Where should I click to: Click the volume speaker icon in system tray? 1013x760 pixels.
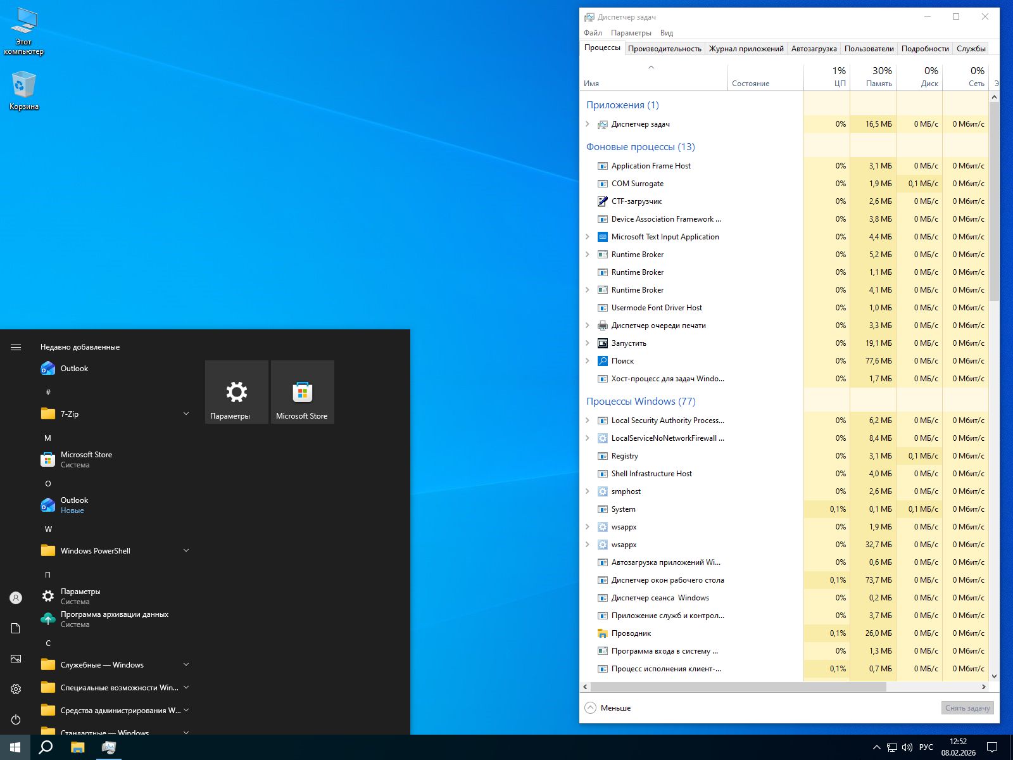907,747
